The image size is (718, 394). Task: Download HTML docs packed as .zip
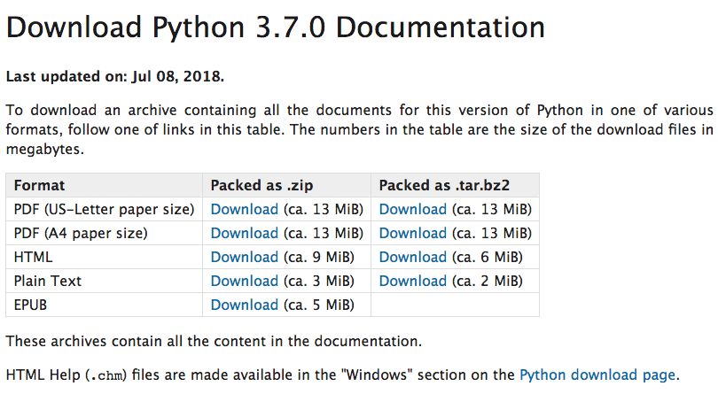point(244,258)
